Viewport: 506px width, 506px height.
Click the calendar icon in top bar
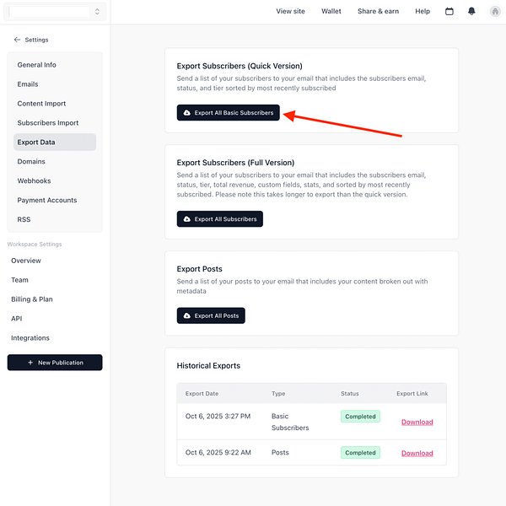(449, 12)
